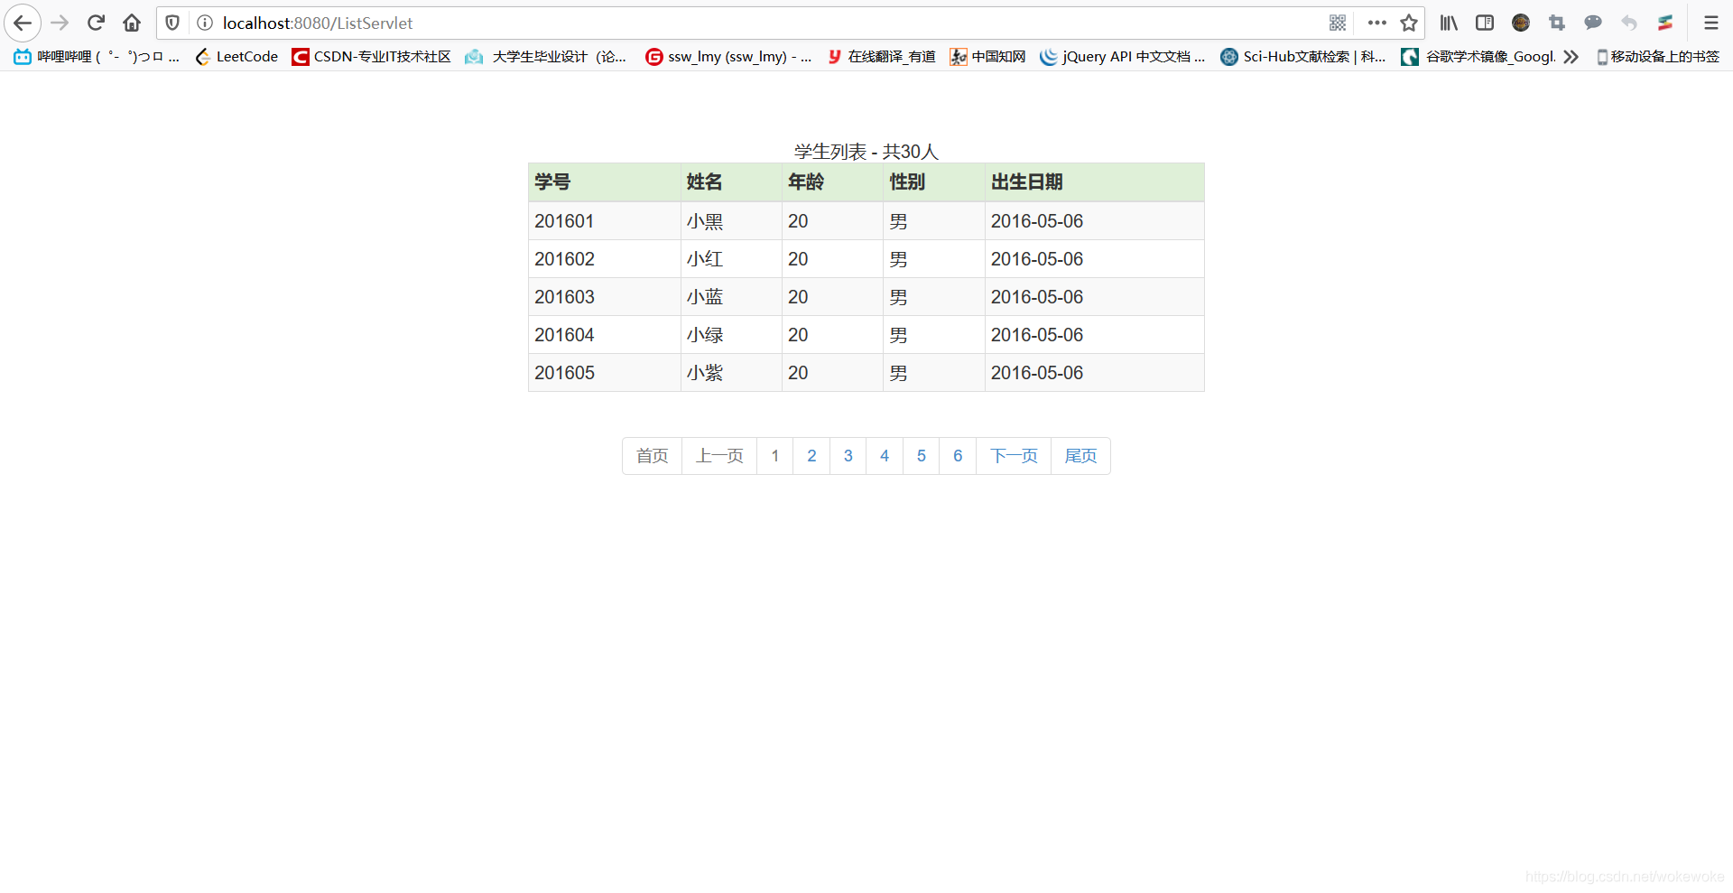This screenshot has height=893, width=1733.
Task: Click the round brown avatar extension icon
Action: click(x=1521, y=23)
